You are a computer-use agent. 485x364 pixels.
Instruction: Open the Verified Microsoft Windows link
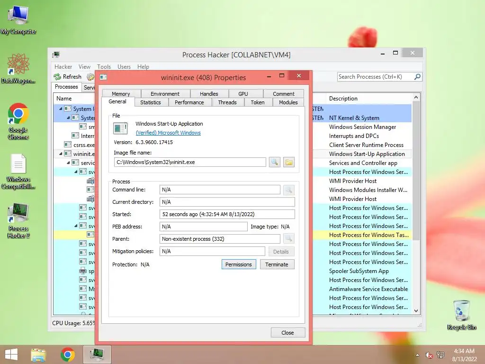click(x=168, y=133)
